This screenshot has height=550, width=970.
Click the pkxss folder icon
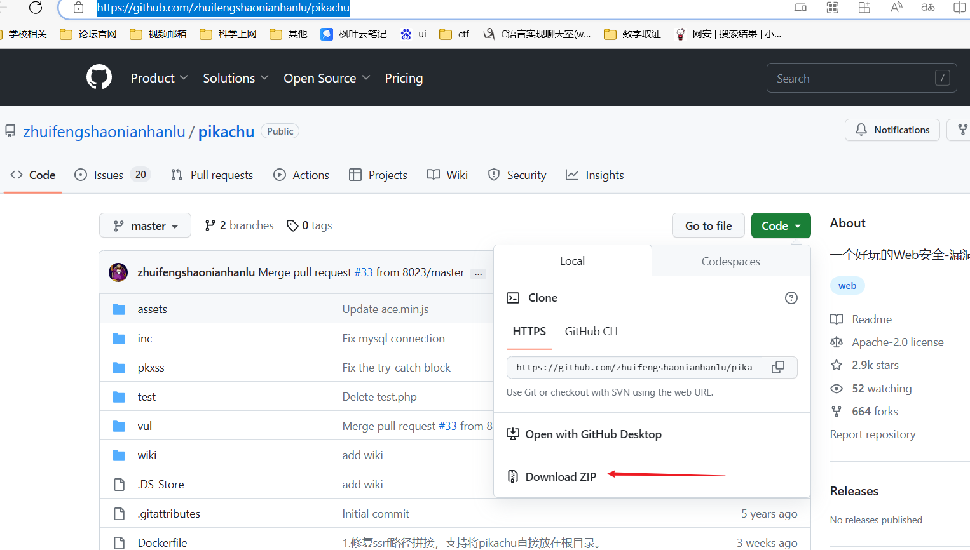point(119,368)
